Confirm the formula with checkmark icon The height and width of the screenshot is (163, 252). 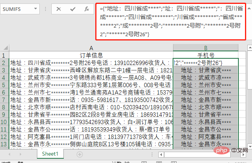(x=73, y=9)
